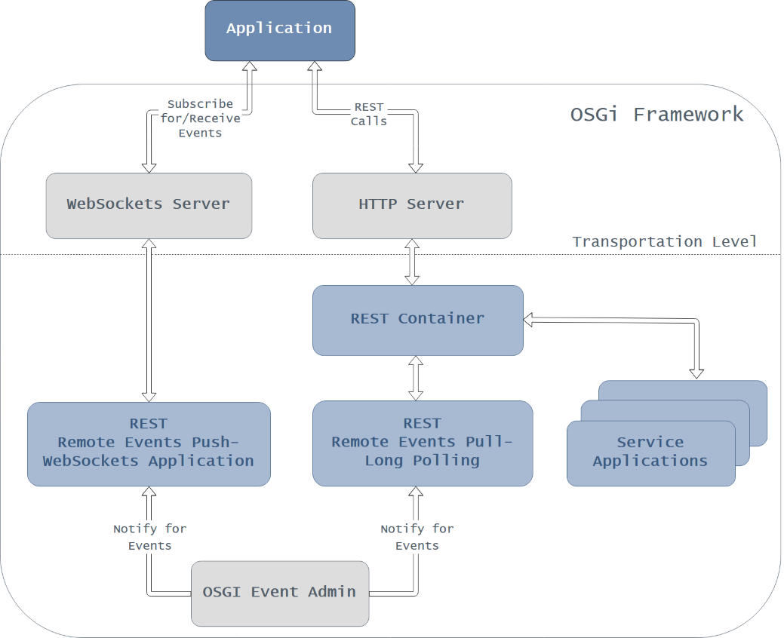Expand the Transportation Level divider line
Viewport: 784px width, 638px height.
coord(302,254)
